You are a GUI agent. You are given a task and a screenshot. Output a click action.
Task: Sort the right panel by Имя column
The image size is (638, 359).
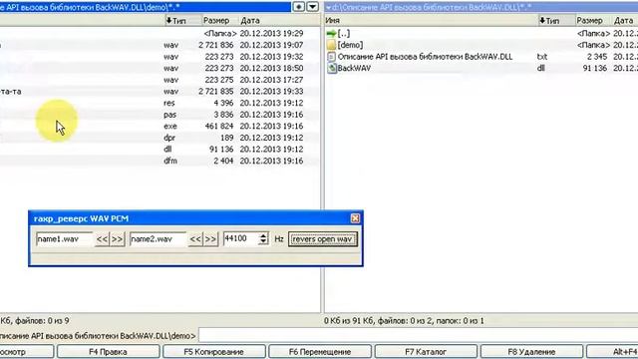tap(432, 20)
